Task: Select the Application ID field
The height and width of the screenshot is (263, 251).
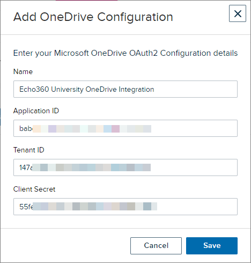Action: (x=125, y=128)
